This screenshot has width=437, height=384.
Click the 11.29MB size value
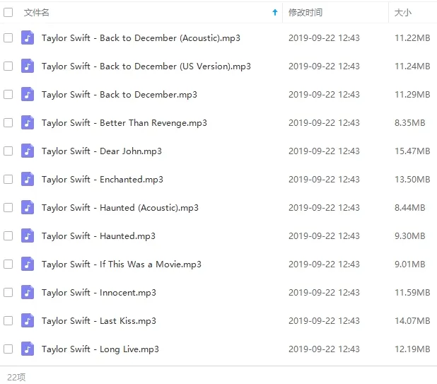(x=412, y=95)
